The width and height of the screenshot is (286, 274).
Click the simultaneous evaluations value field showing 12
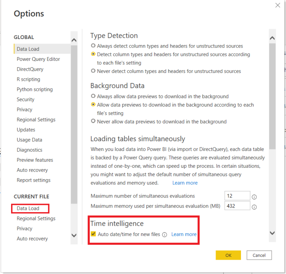(237, 196)
